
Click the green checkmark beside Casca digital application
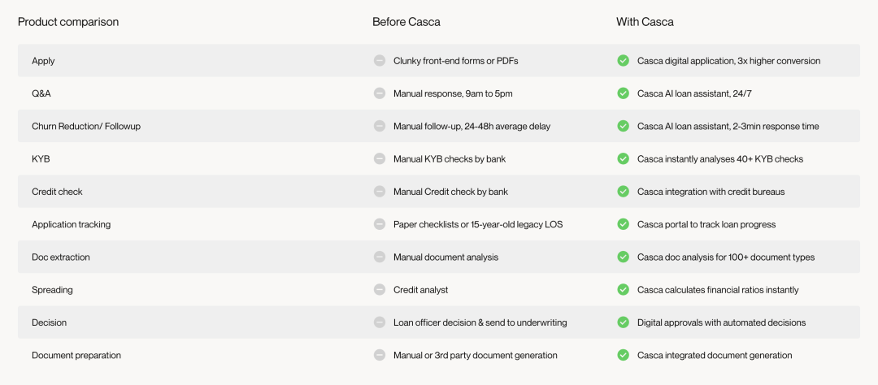point(623,60)
